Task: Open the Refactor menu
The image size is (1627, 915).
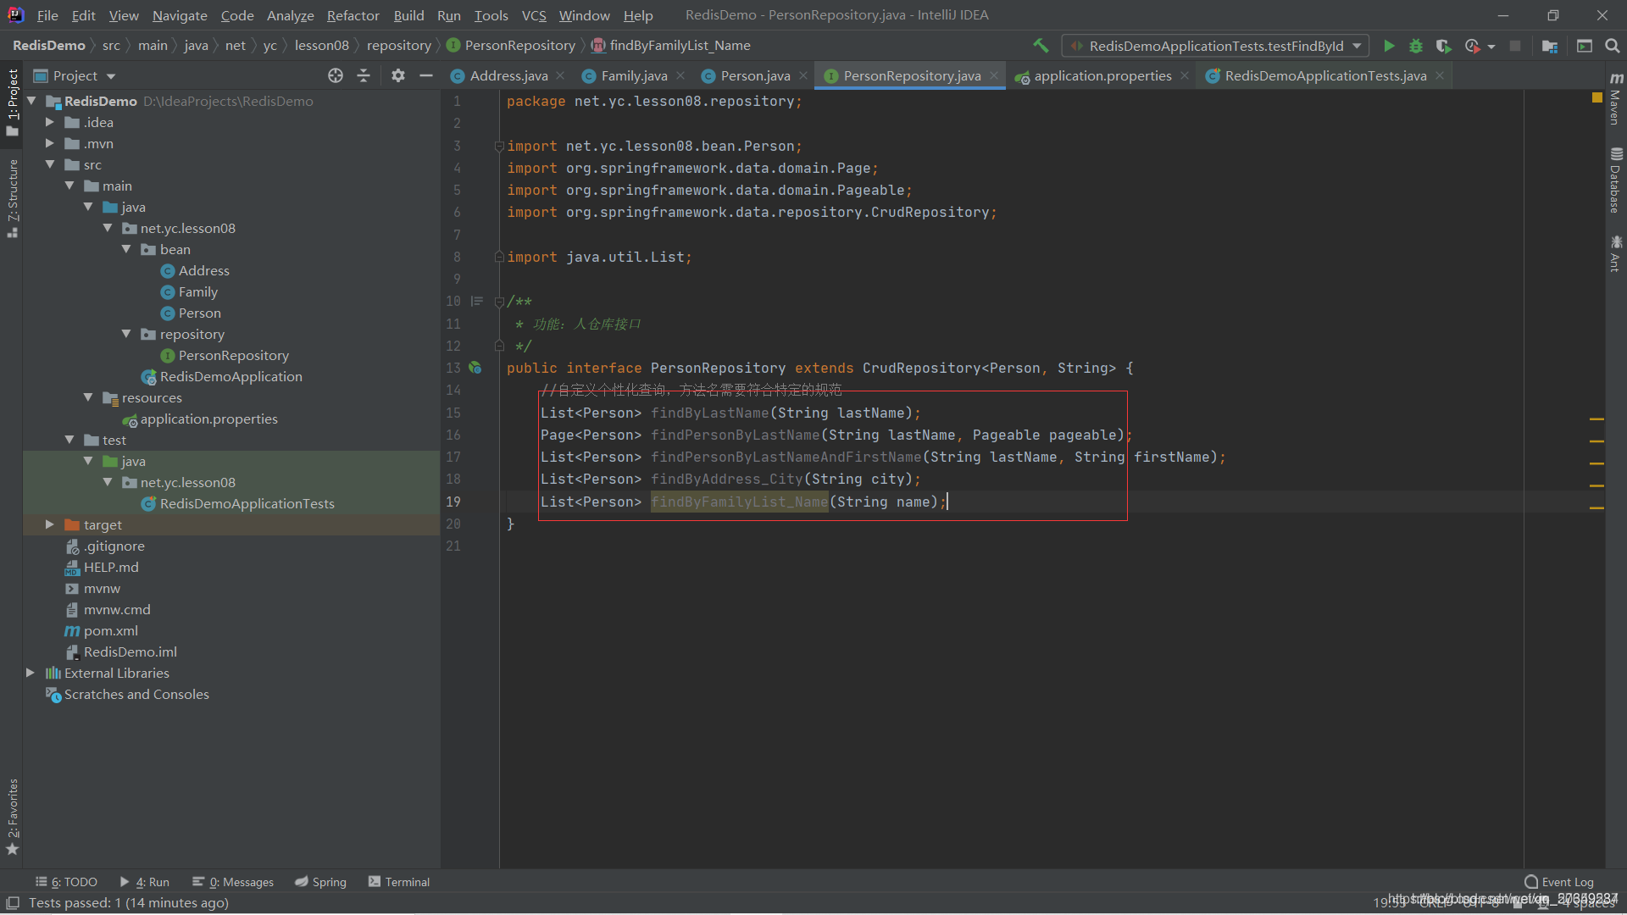Action: (x=353, y=15)
